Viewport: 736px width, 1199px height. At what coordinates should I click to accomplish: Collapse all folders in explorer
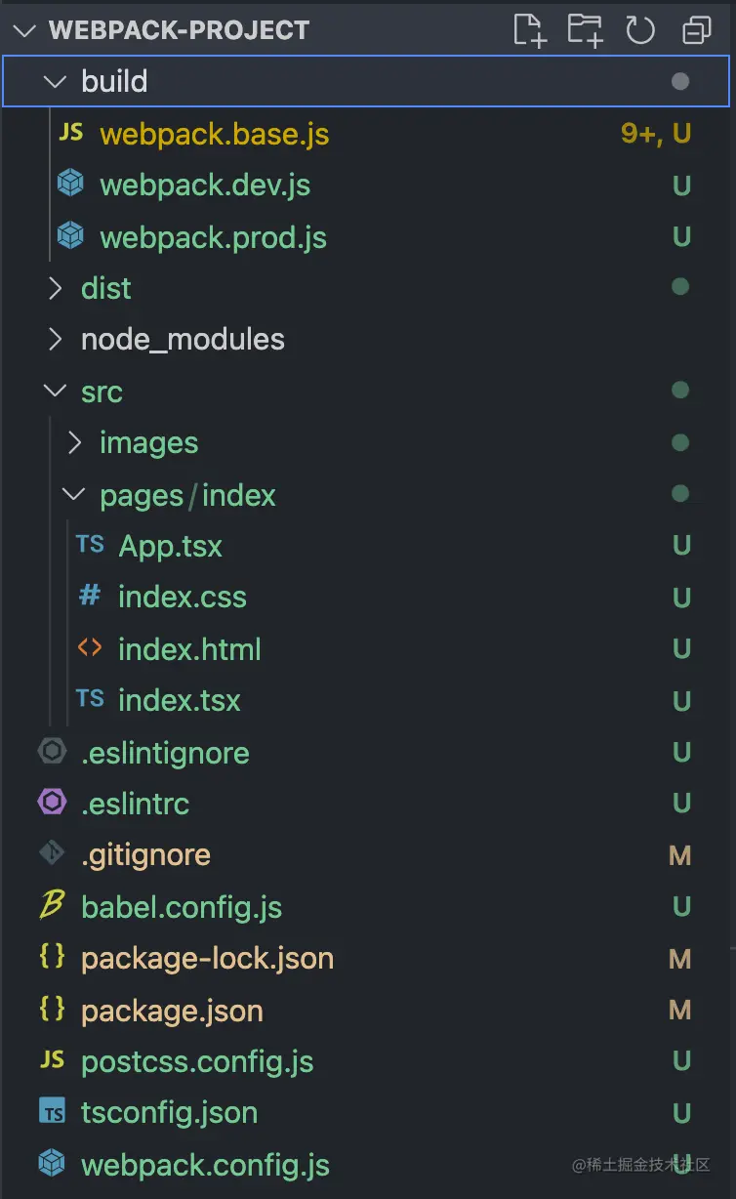pyautogui.click(x=696, y=30)
